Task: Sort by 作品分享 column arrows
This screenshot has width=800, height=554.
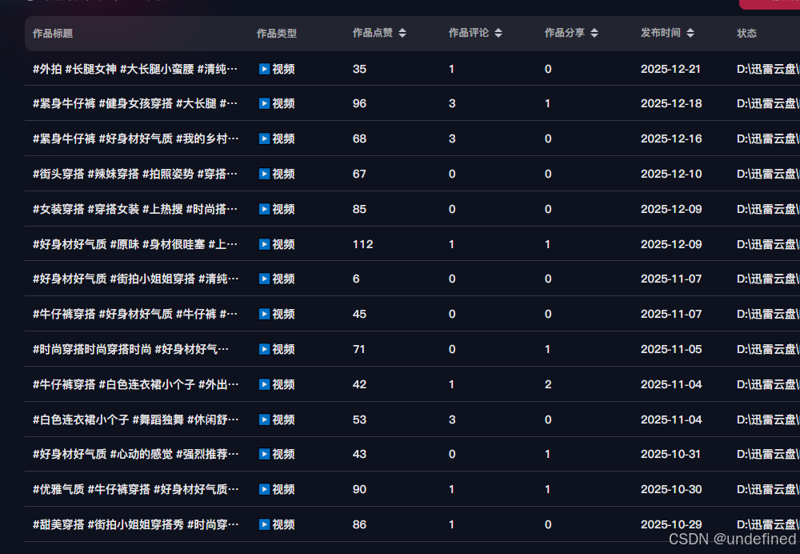Action: [x=594, y=33]
